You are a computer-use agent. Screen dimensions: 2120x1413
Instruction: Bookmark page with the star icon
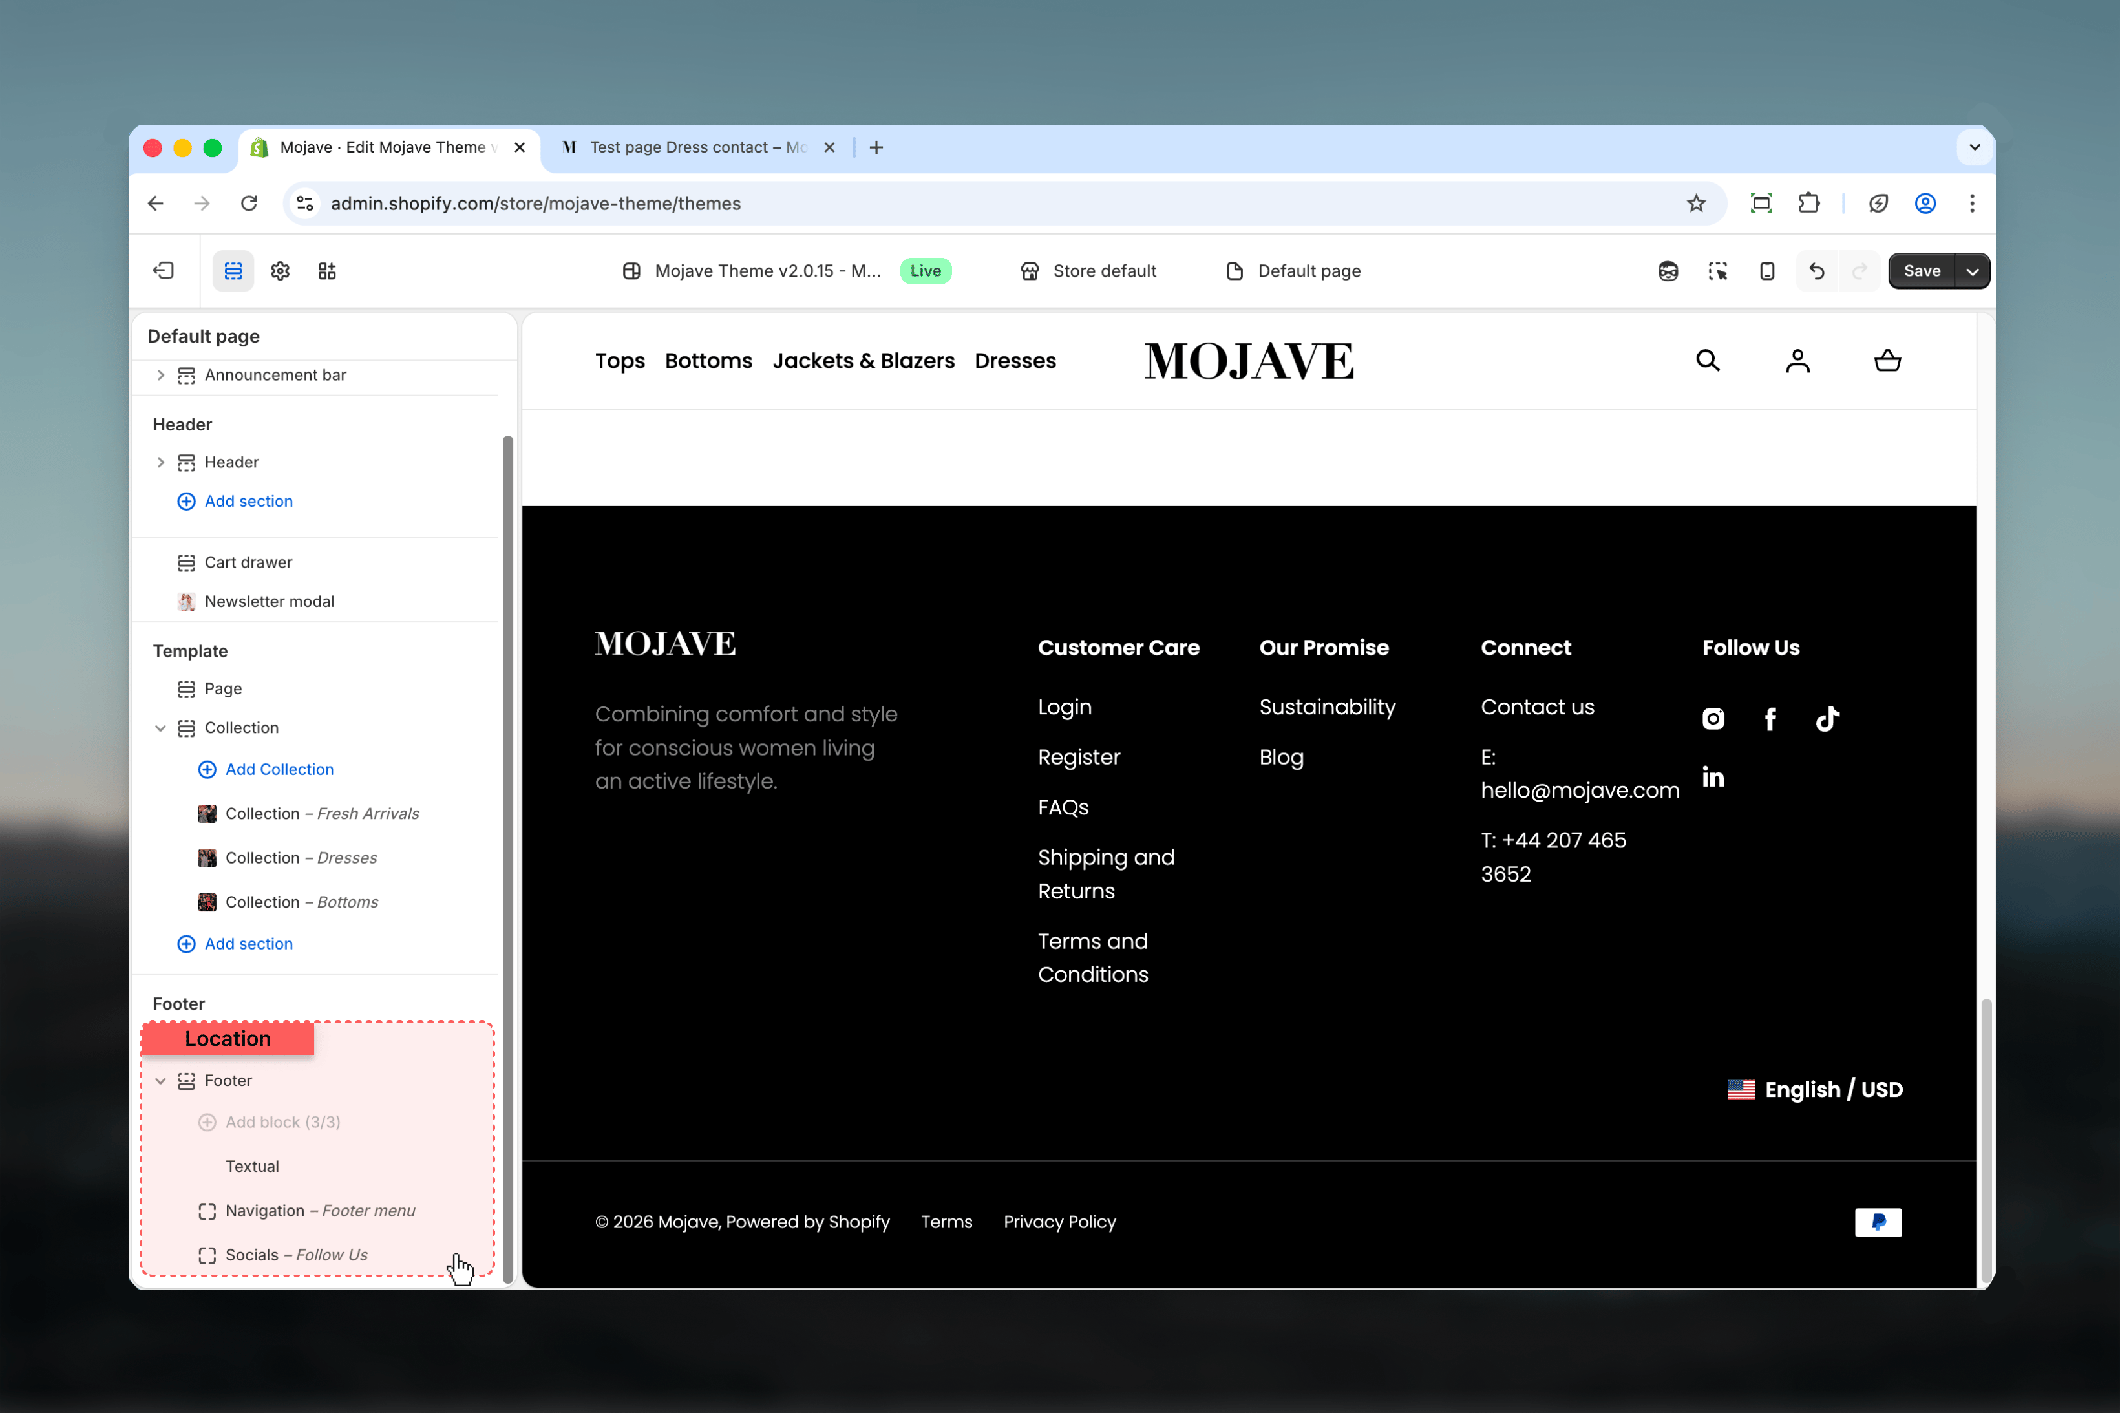[1695, 203]
